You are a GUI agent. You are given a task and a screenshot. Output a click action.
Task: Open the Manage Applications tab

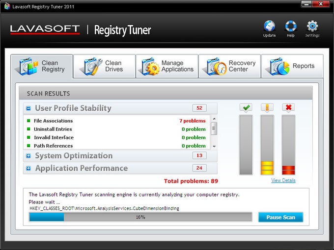coord(167,66)
